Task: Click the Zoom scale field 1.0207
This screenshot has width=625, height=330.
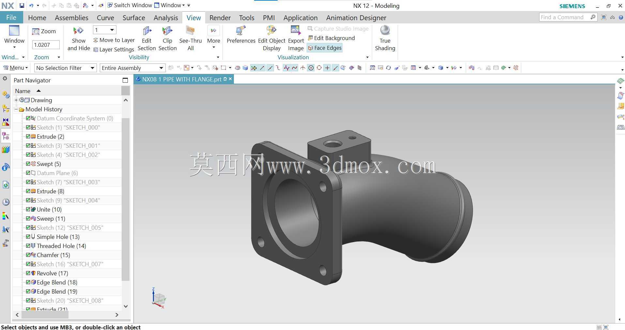Action: click(x=46, y=45)
